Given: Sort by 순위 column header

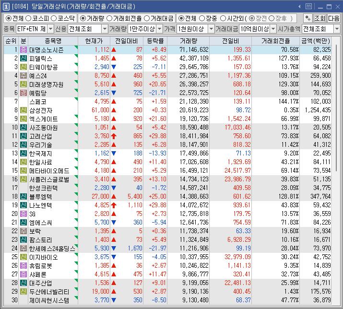Looking at the screenshot, I should [11, 41].
